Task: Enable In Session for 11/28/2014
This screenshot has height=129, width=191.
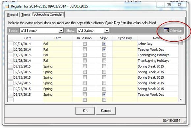Action: [x=85, y=60]
